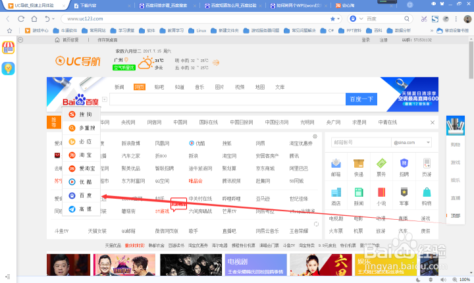474x283 pixels.
Task: Click the 百度一下 search button
Action: point(361,99)
